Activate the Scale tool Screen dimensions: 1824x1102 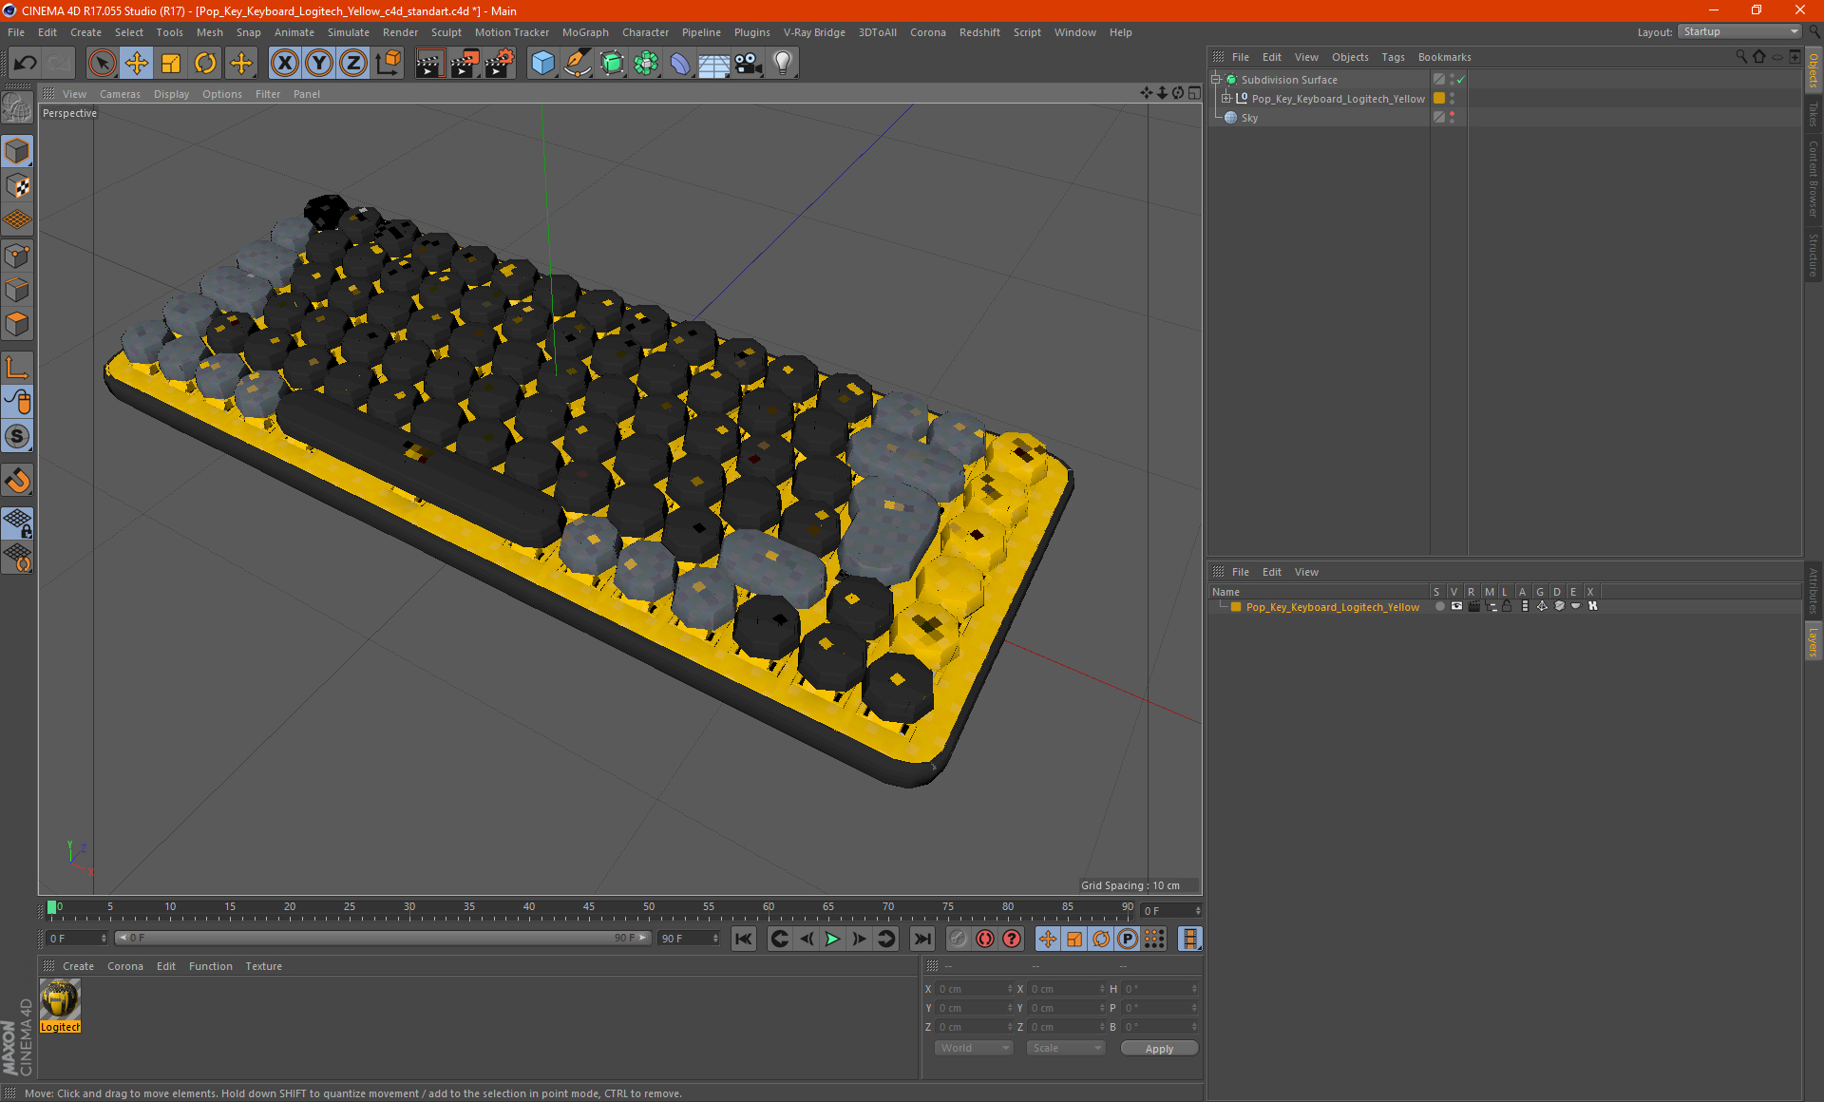(171, 64)
